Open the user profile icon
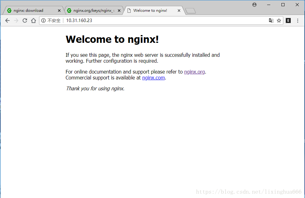Viewport: 305px width, 198px height. pos(254,5)
